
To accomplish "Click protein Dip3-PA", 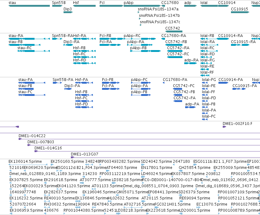I will (68, 89).
